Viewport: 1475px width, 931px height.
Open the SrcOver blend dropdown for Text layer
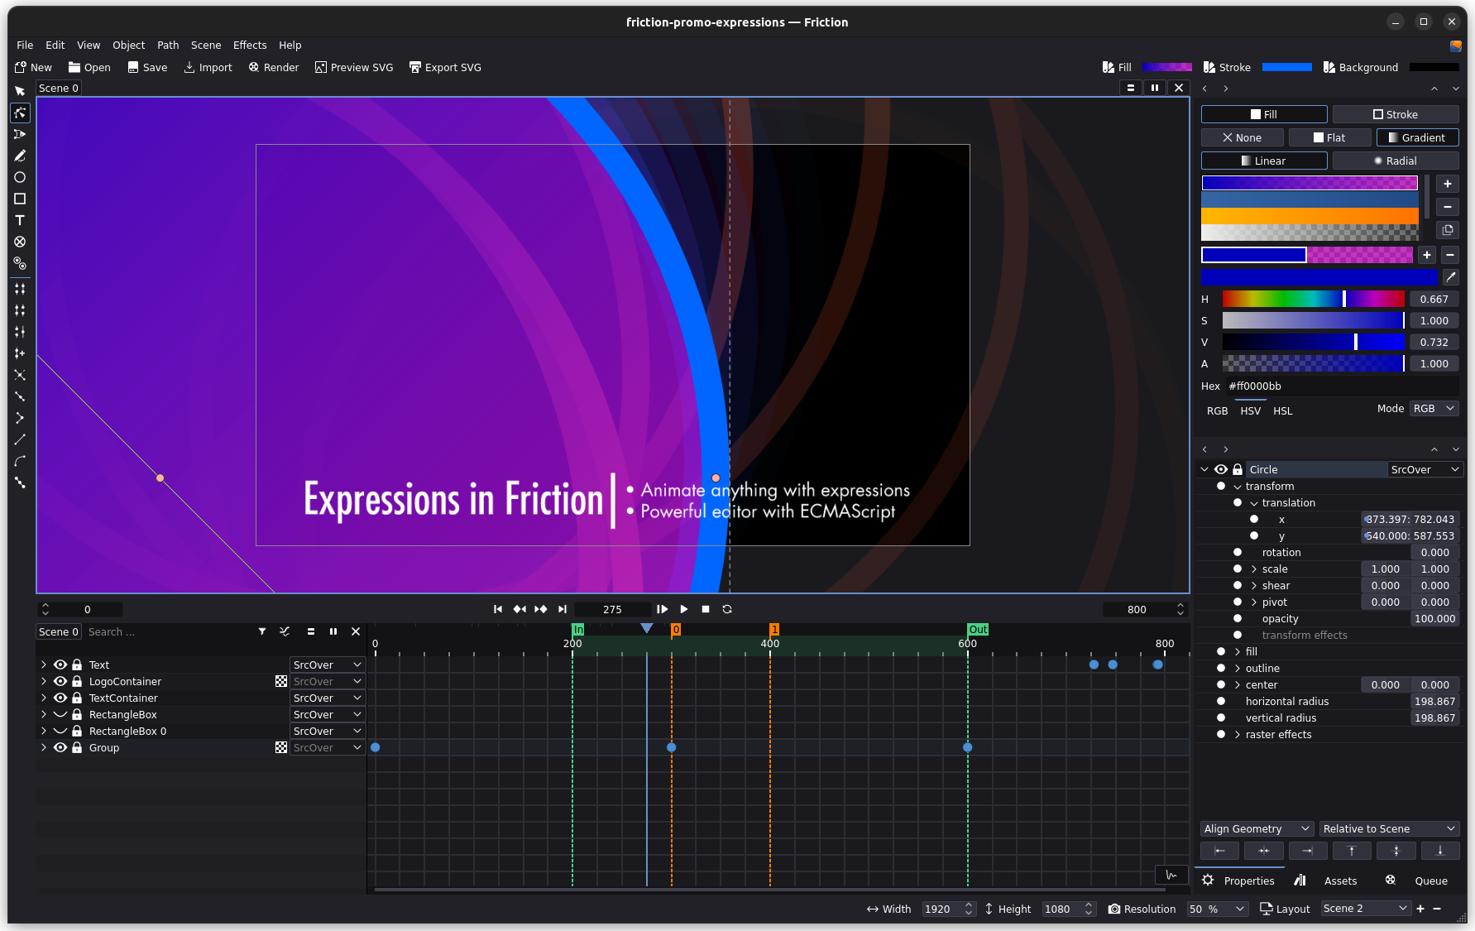327,665
